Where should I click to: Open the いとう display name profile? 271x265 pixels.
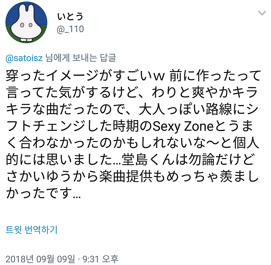[x=70, y=17]
